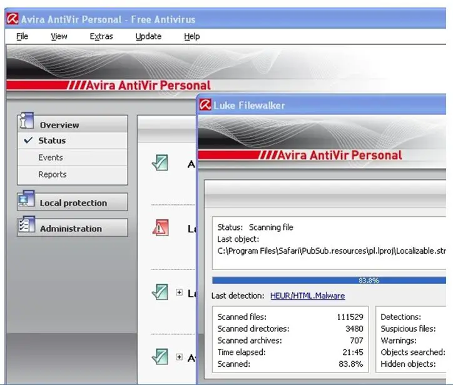Expand the Overview section header

click(73, 124)
